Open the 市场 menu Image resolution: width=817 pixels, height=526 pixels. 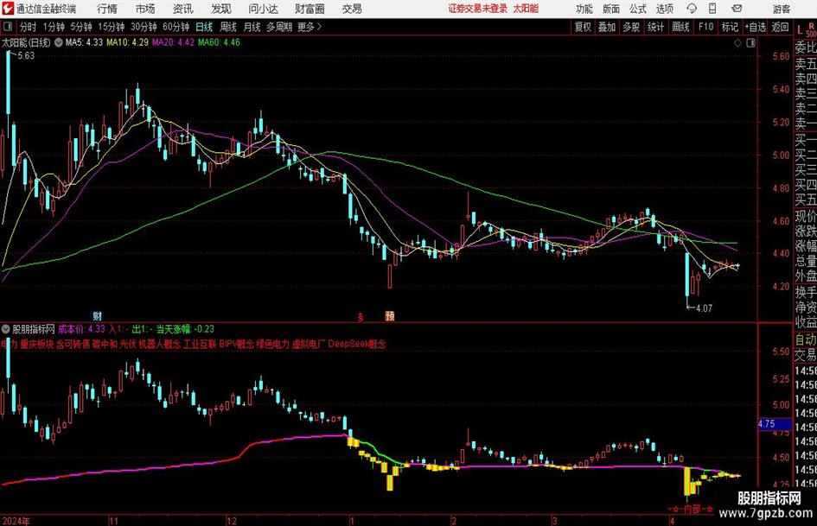pos(145,9)
